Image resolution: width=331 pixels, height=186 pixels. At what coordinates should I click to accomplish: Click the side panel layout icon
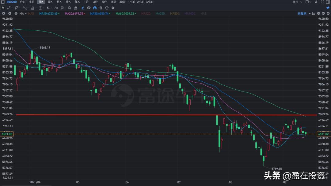328,2
